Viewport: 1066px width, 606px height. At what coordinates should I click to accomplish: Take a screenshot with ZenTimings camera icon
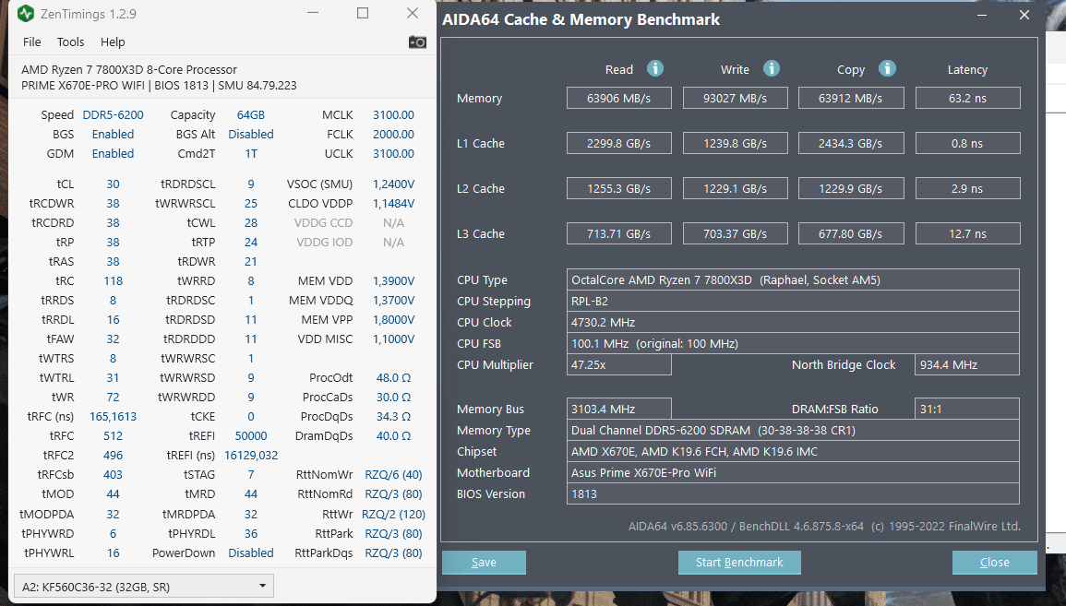pos(417,42)
